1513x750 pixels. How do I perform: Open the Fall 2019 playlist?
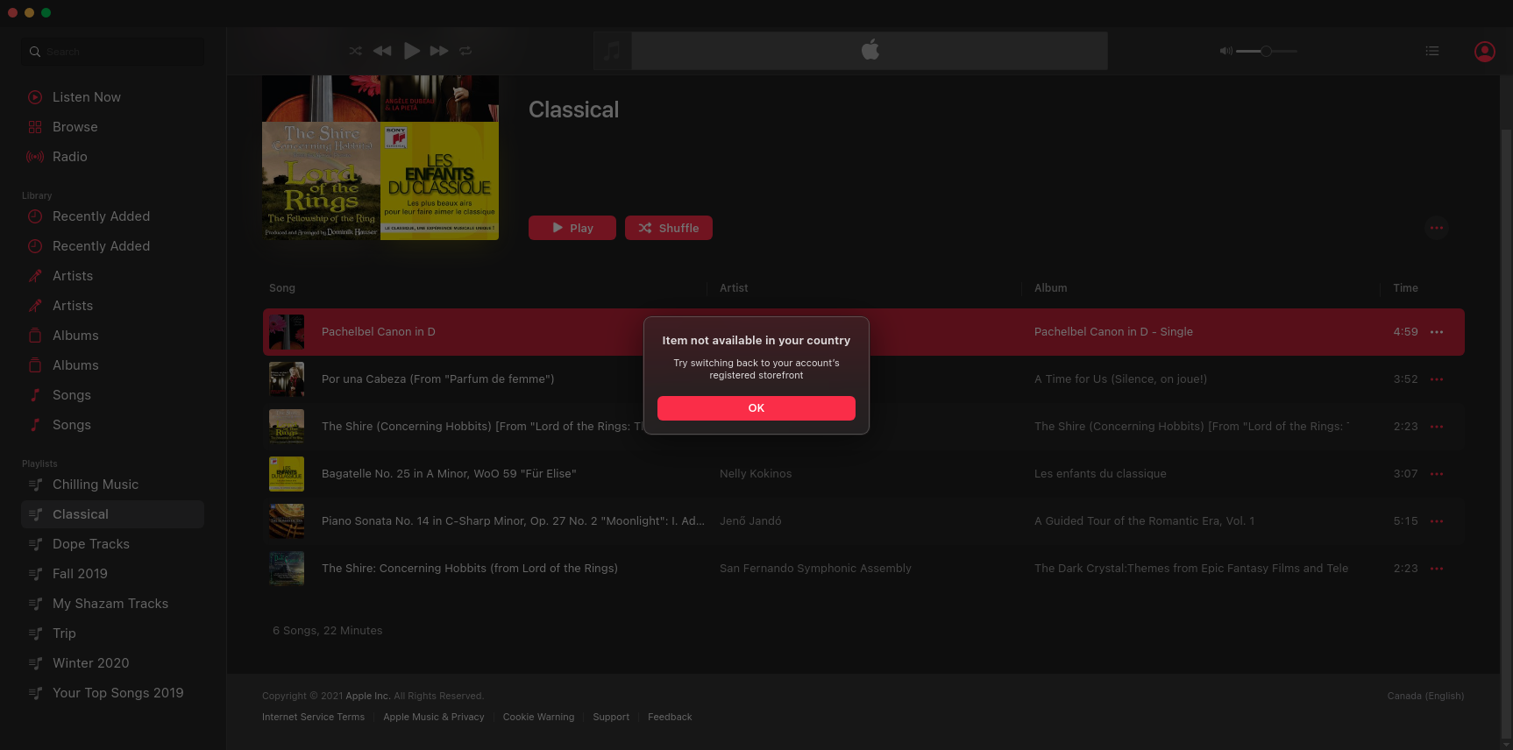pyautogui.click(x=80, y=574)
